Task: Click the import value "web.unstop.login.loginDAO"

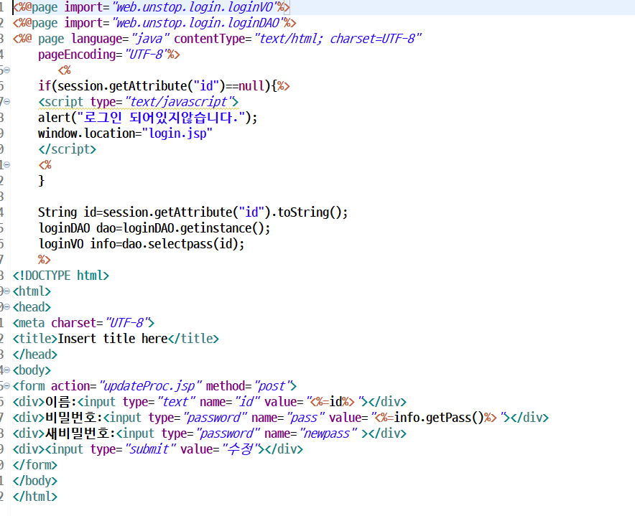Action: coord(198,23)
